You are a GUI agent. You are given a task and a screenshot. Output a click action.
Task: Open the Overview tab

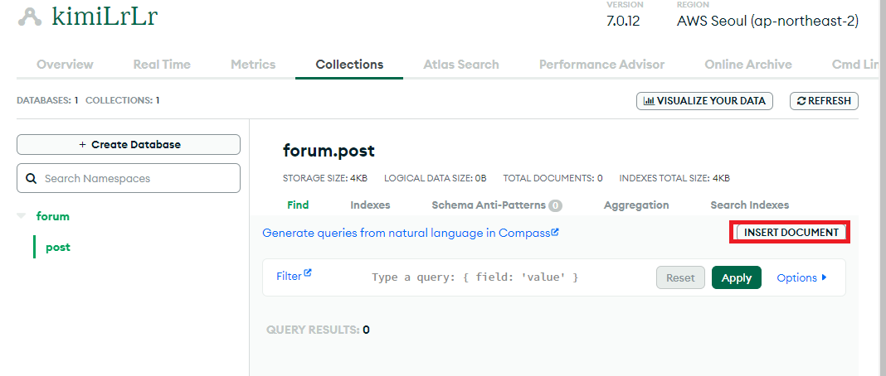[x=65, y=65]
